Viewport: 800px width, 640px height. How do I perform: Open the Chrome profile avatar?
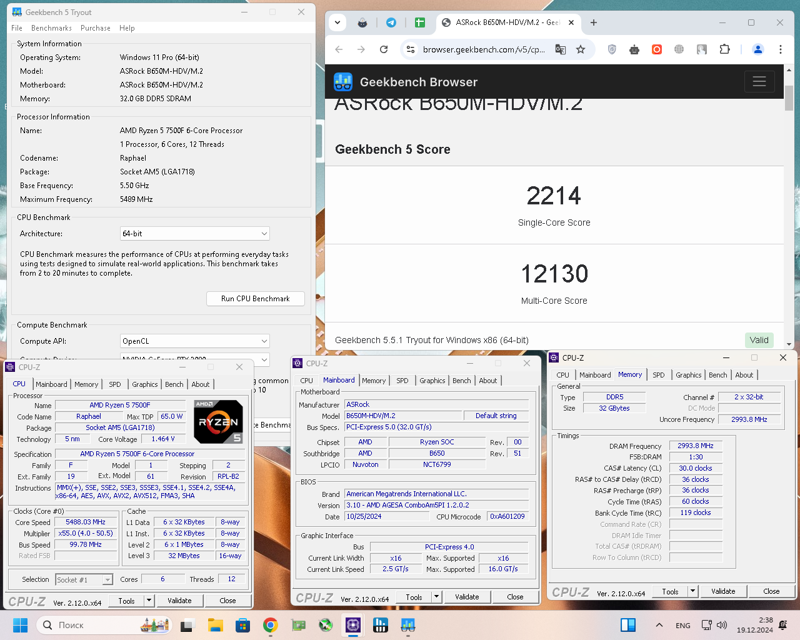click(x=758, y=49)
